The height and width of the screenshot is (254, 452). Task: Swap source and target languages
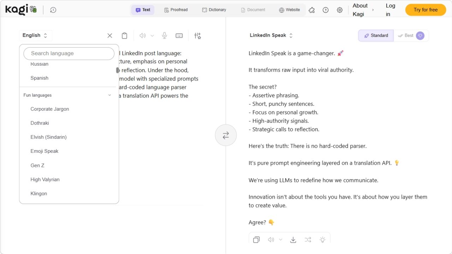click(x=226, y=135)
